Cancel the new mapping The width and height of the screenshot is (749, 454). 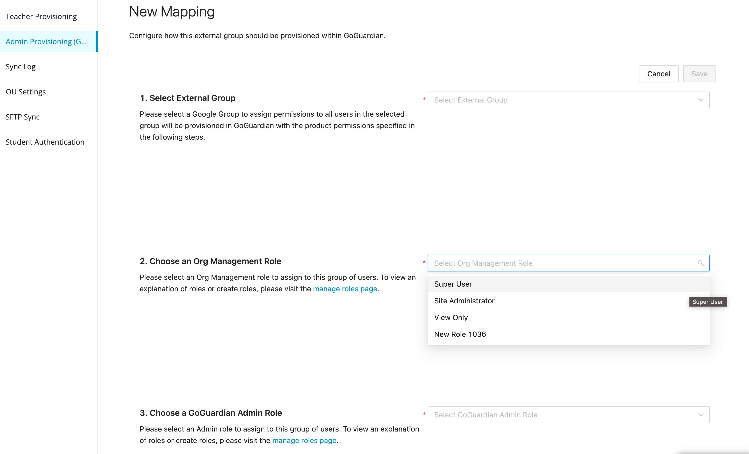tap(659, 74)
